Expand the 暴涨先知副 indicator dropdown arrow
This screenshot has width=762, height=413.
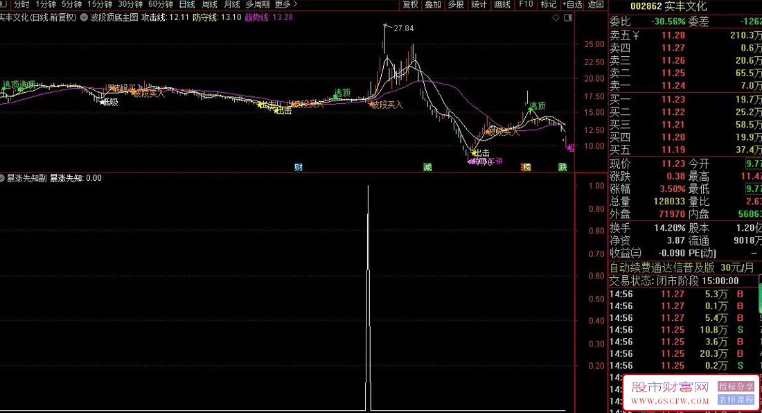coord(2,178)
